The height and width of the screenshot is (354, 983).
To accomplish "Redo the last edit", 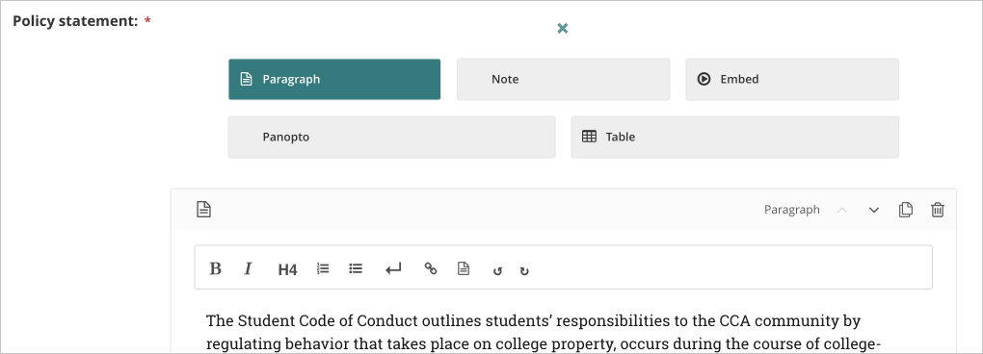I will 524,271.
